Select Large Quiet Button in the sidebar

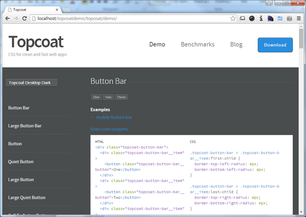27,198
